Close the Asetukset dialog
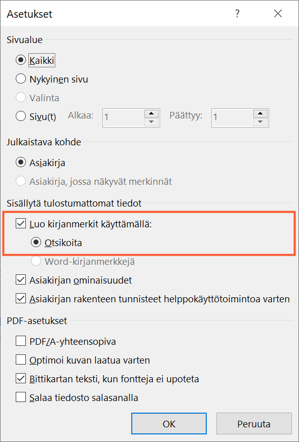This screenshot has height=442, width=299. coord(278,13)
